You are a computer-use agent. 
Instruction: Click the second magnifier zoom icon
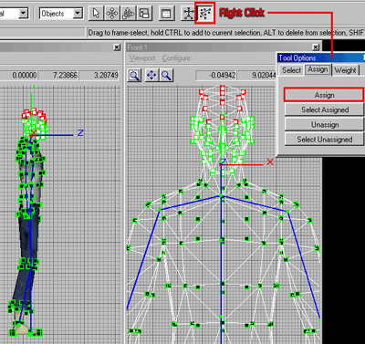coord(166,75)
